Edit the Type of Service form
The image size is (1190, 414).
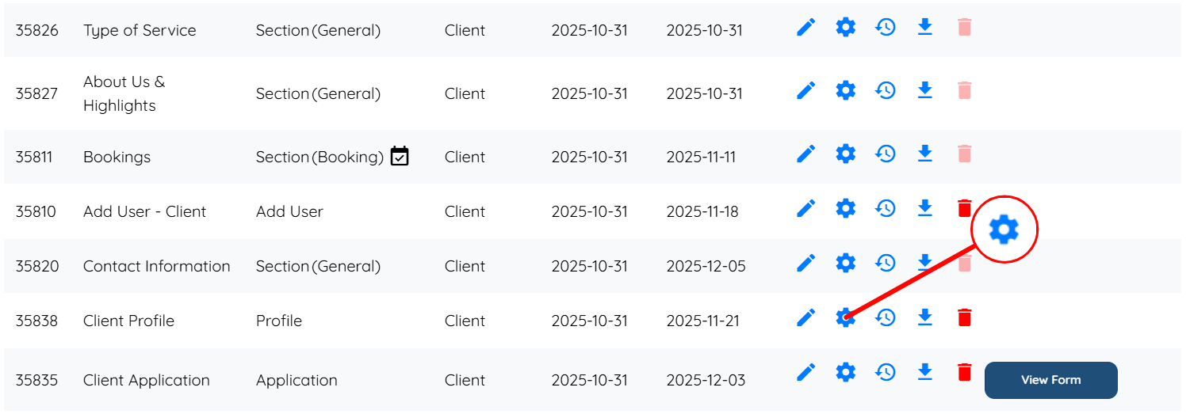[805, 28]
